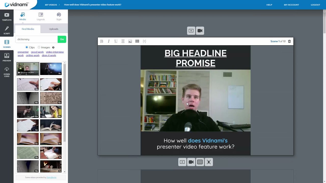Select the 7s fireplace glasses clip thumbnail

click(x=51, y=166)
